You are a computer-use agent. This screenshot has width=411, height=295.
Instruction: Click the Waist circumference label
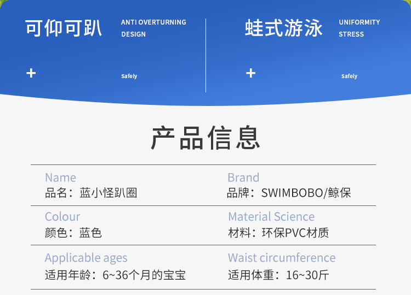coord(282,258)
